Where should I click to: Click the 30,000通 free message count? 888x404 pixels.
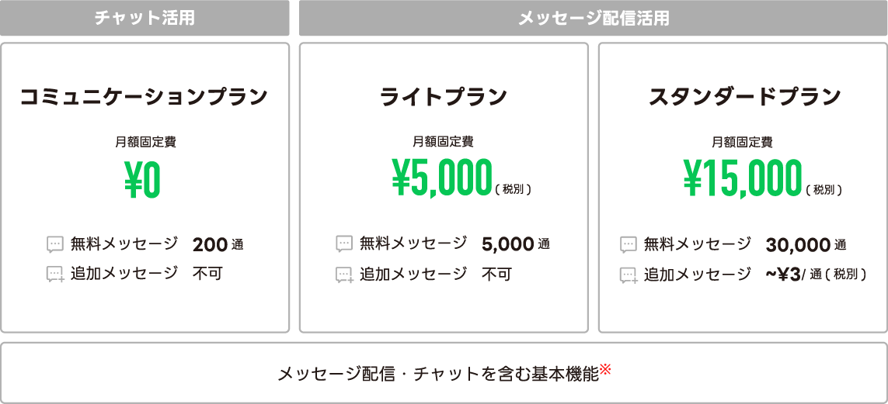point(806,245)
